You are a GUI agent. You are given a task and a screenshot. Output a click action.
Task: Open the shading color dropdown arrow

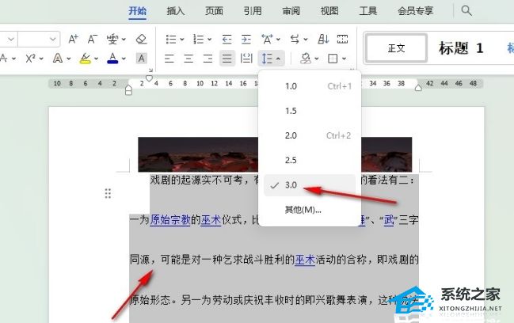[316, 59]
